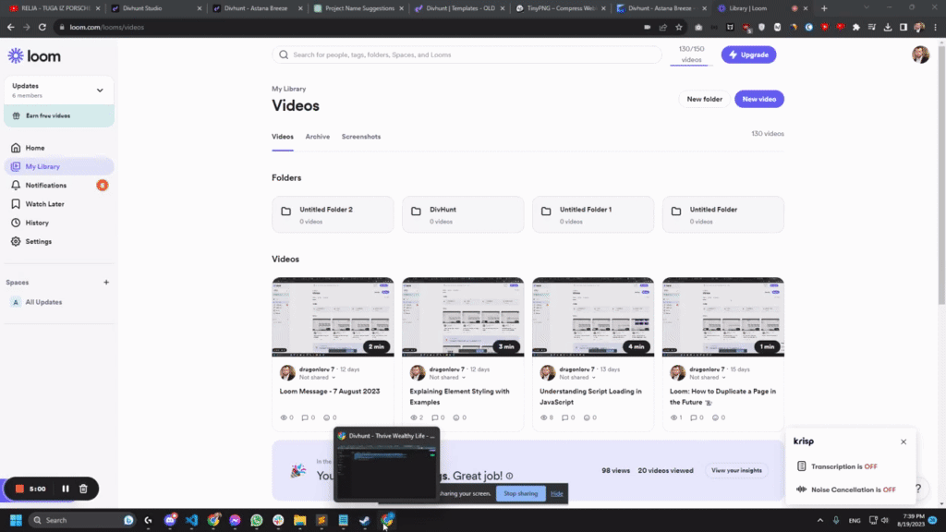The width and height of the screenshot is (946, 532).
Task: Open File Explorer from taskbar
Action: [300, 520]
